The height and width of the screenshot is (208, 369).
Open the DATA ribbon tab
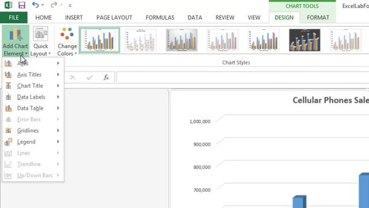pos(195,17)
